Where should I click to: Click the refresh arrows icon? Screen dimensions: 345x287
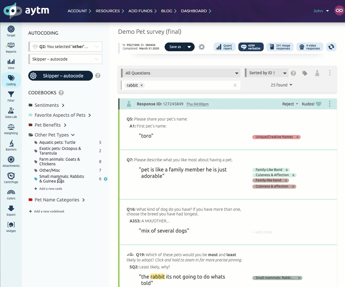pyautogui.click(x=331, y=47)
